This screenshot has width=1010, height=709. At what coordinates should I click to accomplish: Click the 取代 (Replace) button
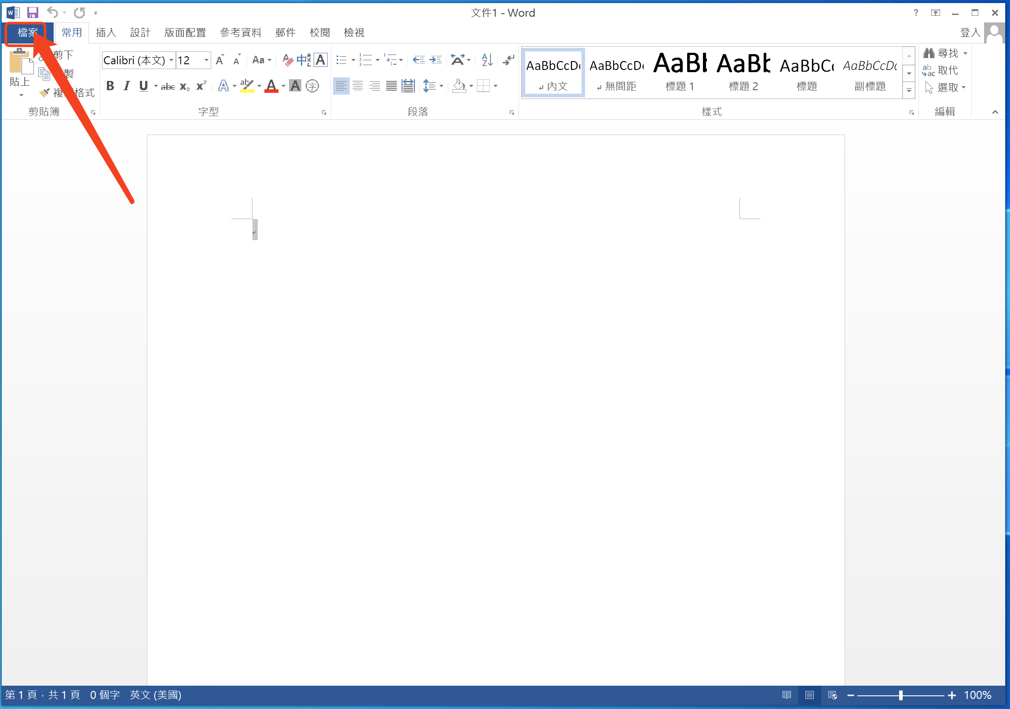(x=941, y=70)
